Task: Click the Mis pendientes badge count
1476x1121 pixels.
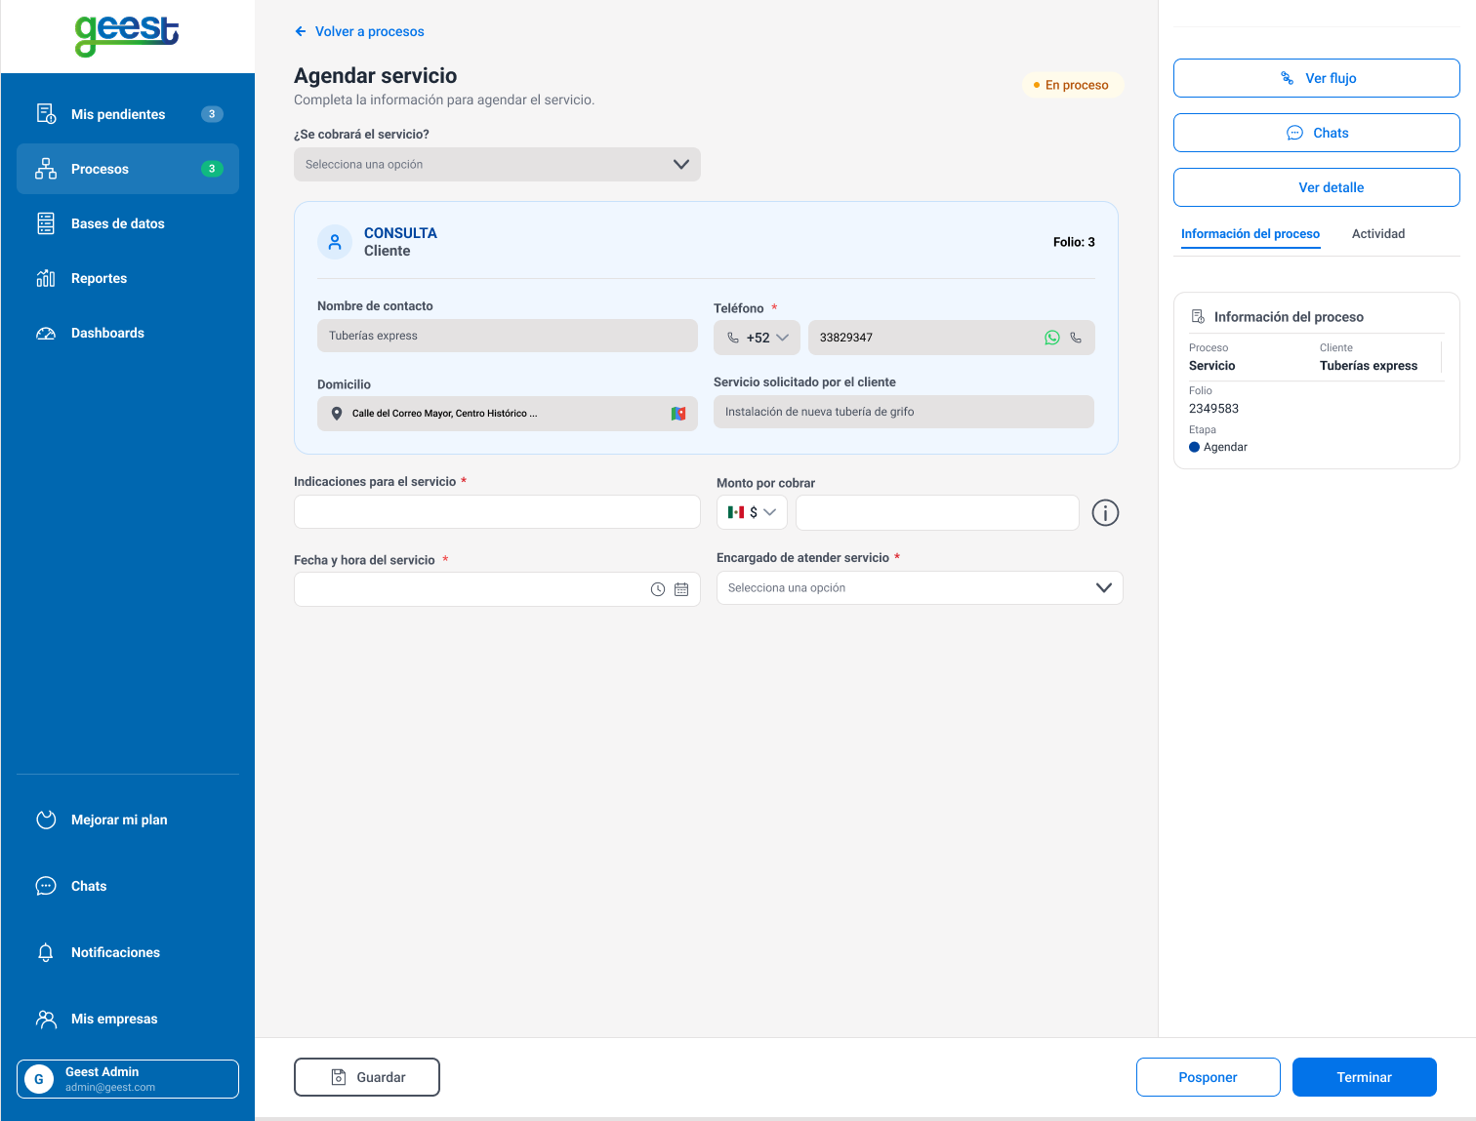Action: click(x=212, y=114)
